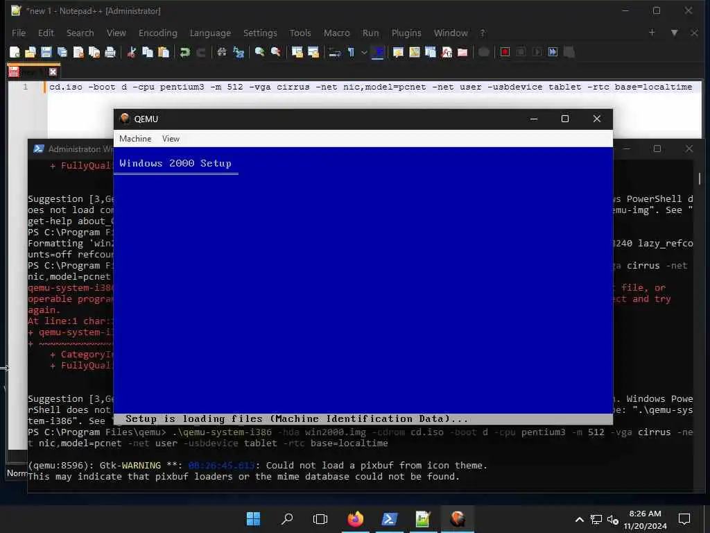Viewport: 710px width, 533px height.
Task: Open Task View from taskbar
Action: [x=320, y=518]
